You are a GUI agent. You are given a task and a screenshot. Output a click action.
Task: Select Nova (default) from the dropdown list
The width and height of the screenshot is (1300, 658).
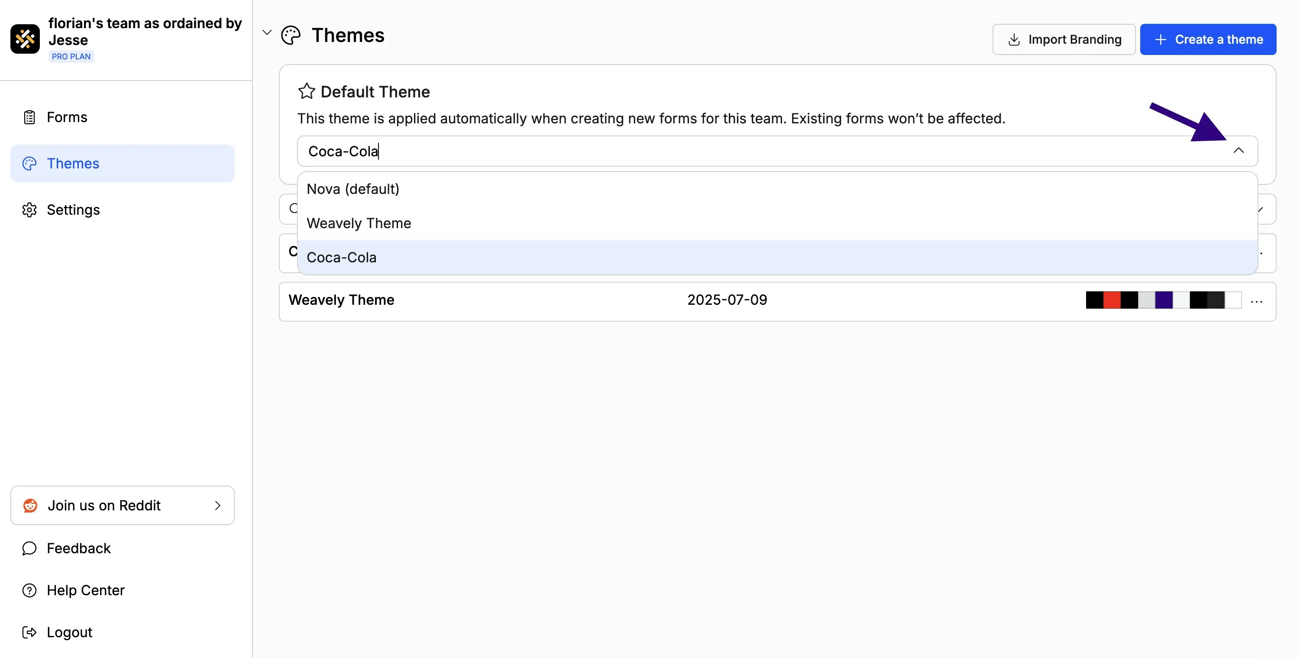[x=353, y=189]
